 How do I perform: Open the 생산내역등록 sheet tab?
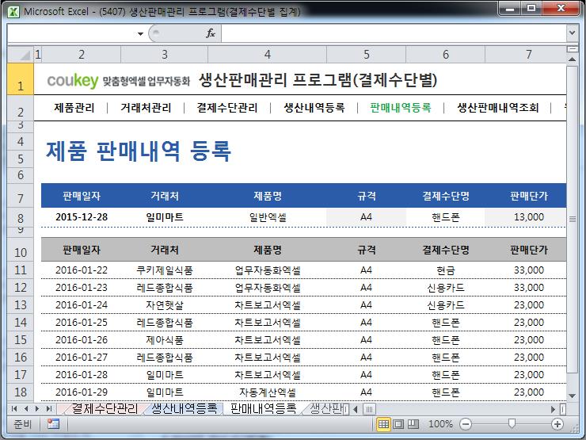(185, 408)
